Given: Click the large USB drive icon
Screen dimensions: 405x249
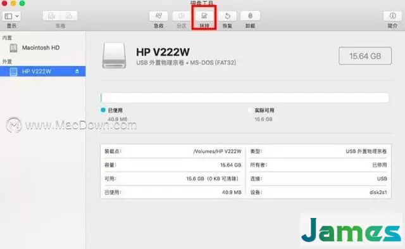Looking at the screenshot, I should point(114,56).
